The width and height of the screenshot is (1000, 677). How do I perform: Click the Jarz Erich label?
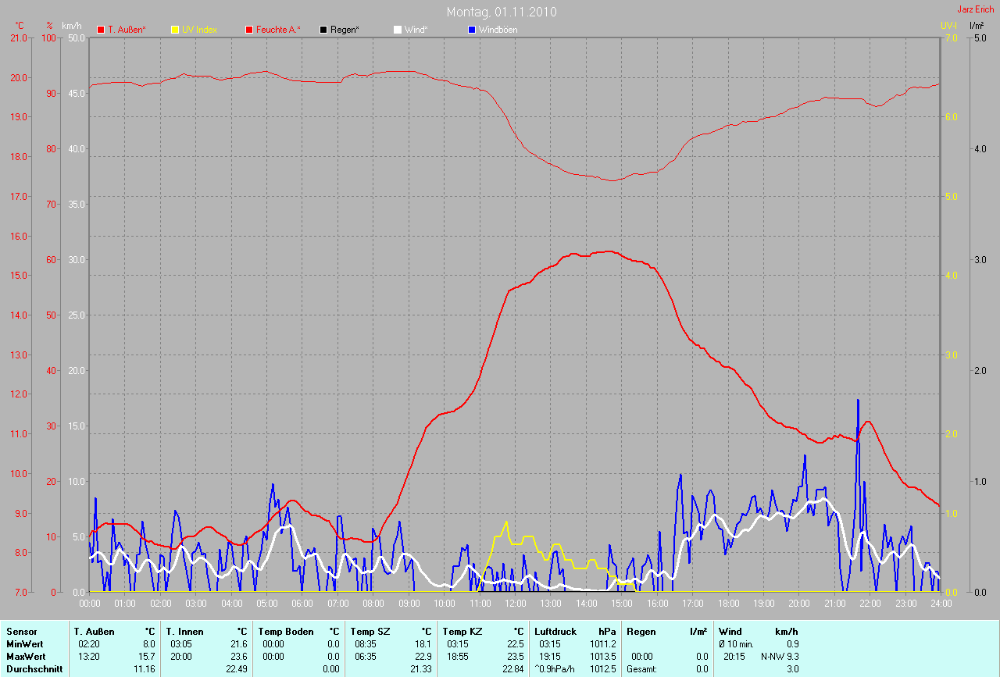976,9
